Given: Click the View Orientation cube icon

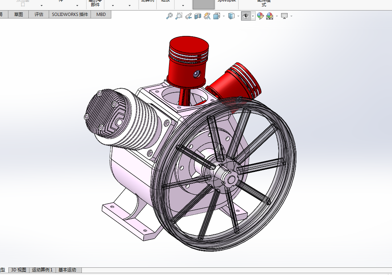Looking at the screenshot, I should (216, 16).
